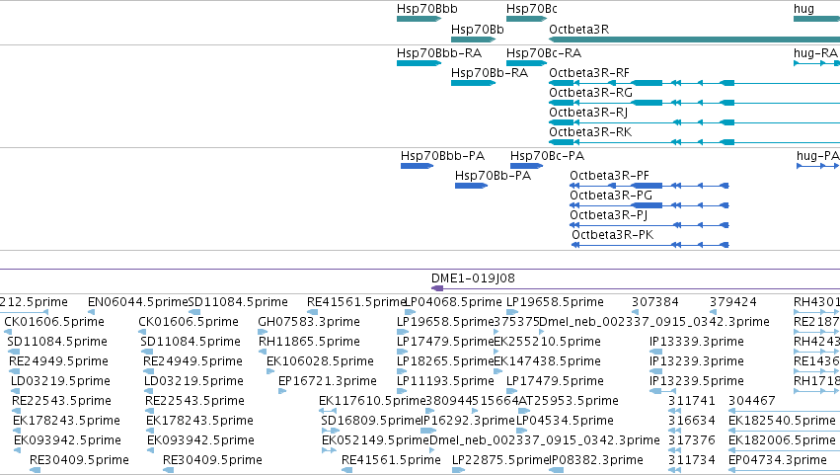Click the LP04534.5prime label
The image size is (840, 475).
[x=565, y=422]
